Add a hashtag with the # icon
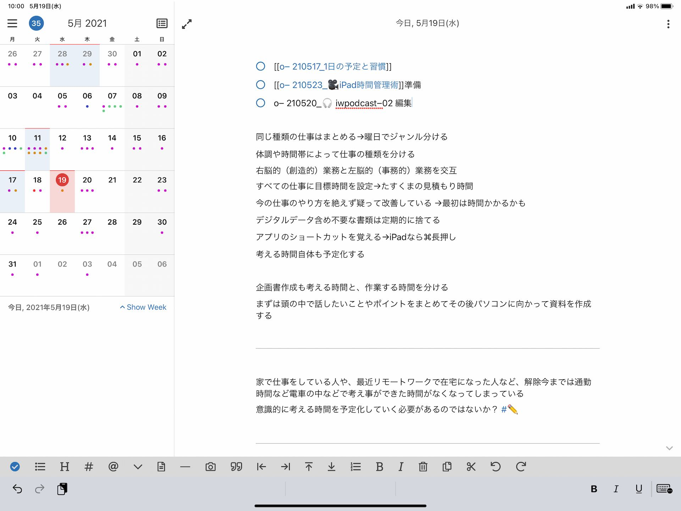This screenshot has width=681, height=511. [89, 467]
